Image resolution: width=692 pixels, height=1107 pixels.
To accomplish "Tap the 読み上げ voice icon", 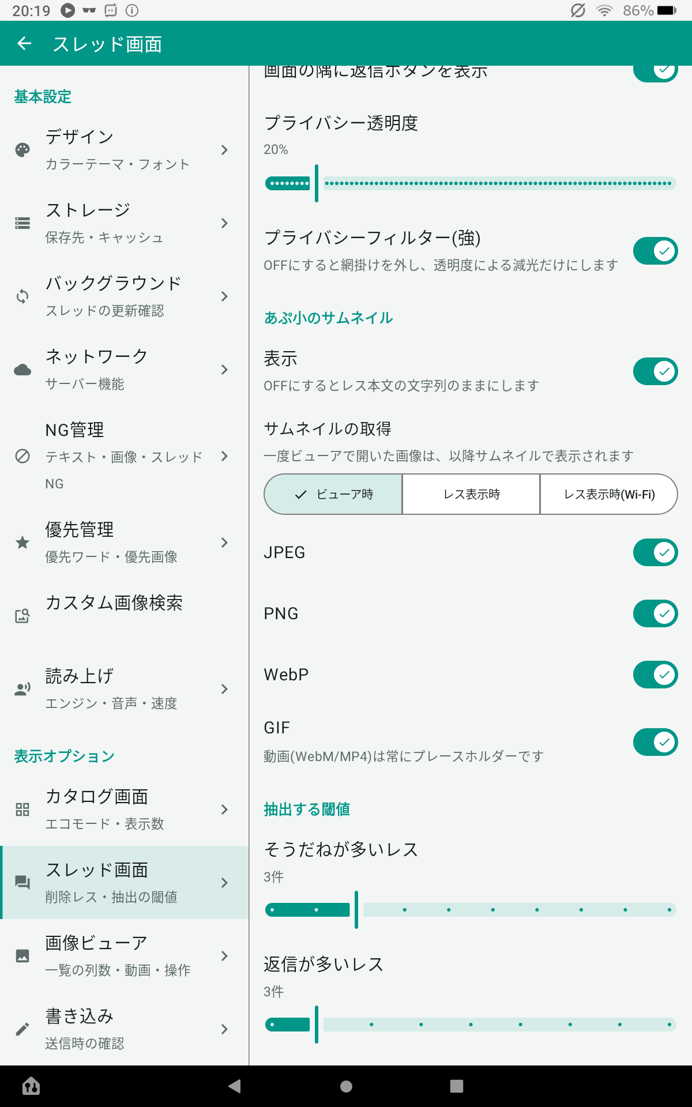I will pyautogui.click(x=22, y=689).
